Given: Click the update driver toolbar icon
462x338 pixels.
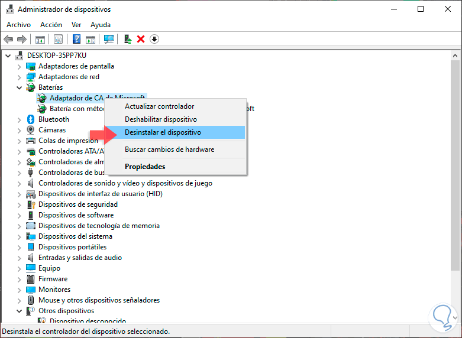Looking at the screenshot, I should (128, 39).
